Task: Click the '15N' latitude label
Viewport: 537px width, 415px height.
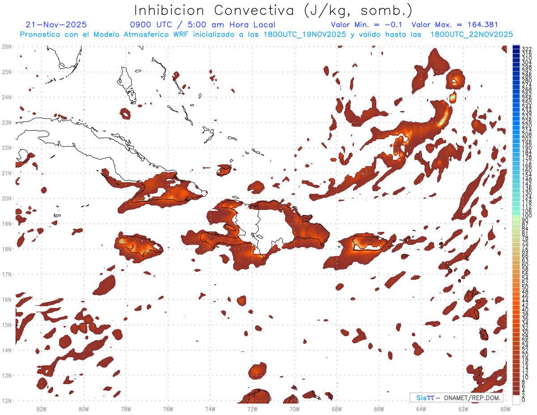Action: [7, 325]
